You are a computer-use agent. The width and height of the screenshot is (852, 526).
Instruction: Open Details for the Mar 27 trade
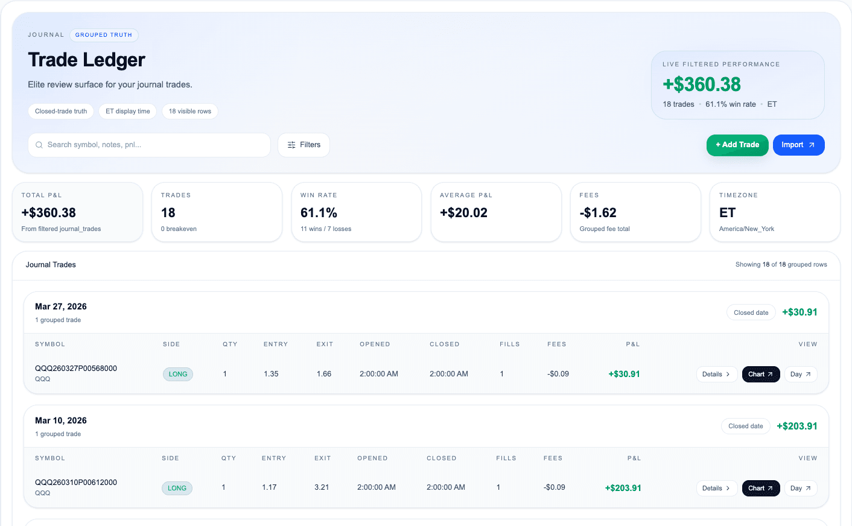717,374
